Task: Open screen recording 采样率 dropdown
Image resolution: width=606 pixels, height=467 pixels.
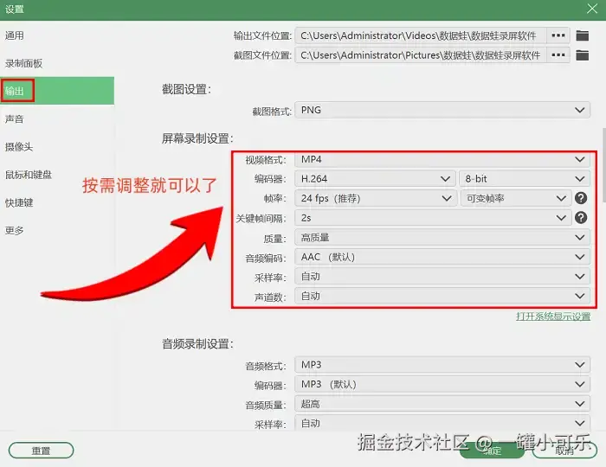Action: (x=442, y=277)
